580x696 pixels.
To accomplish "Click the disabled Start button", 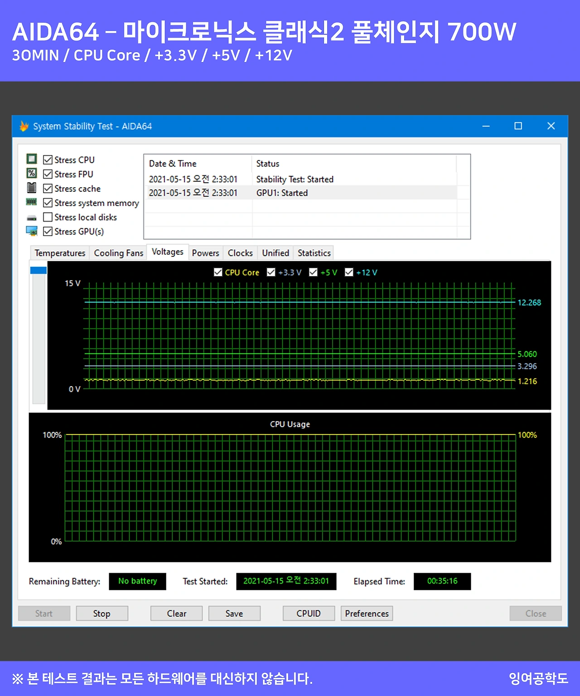I will click(x=44, y=614).
